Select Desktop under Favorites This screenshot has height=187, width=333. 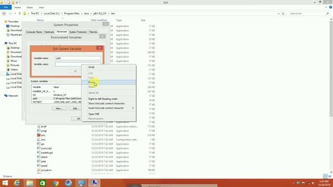tap(15, 26)
